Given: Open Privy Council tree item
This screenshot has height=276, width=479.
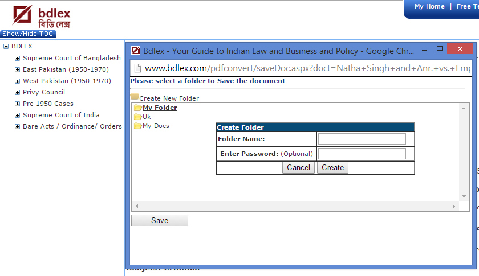Looking at the screenshot, I should pyautogui.click(x=44, y=92).
